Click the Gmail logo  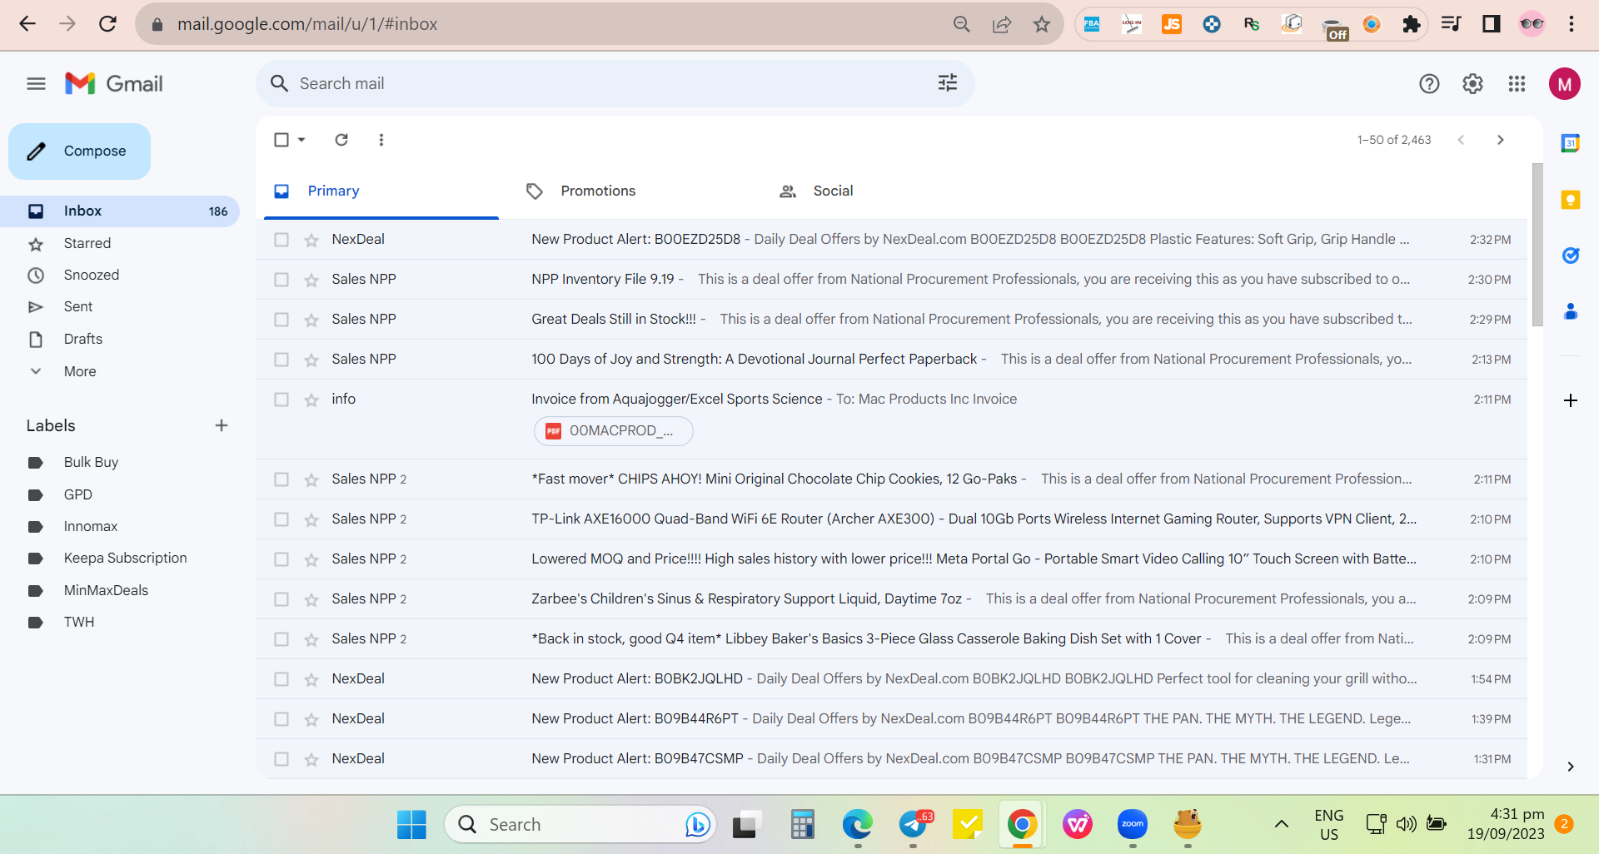[x=114, y=83]
